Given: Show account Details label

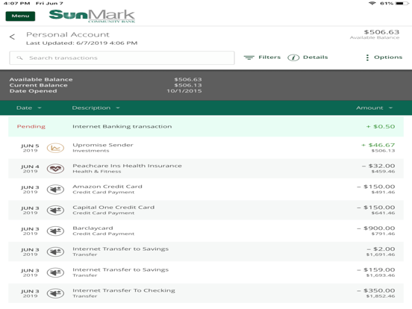Looking at the screenshot, I should click(315, 57).
